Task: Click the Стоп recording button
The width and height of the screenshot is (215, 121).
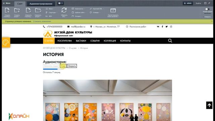Action: coord(63,66)
